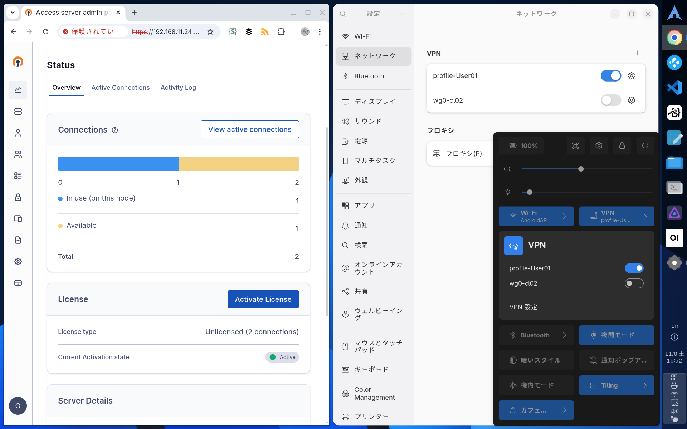687x429 pixels.
Task: Click the power icon in quick settings
Action: (x=645, y=146)
